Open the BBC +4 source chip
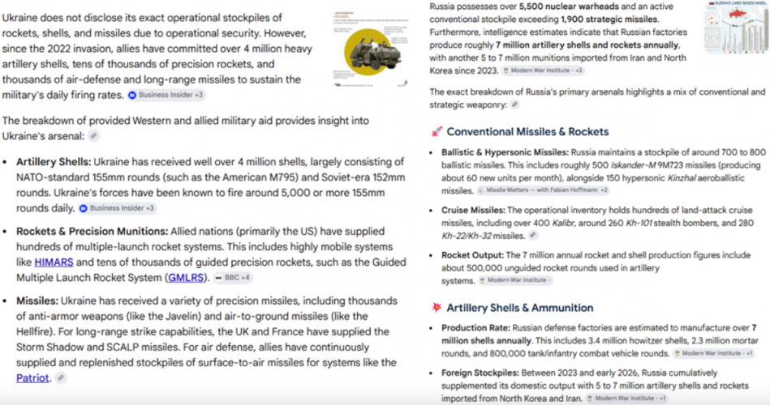Screen dimensions: 770x405 (x=233, y=278)
